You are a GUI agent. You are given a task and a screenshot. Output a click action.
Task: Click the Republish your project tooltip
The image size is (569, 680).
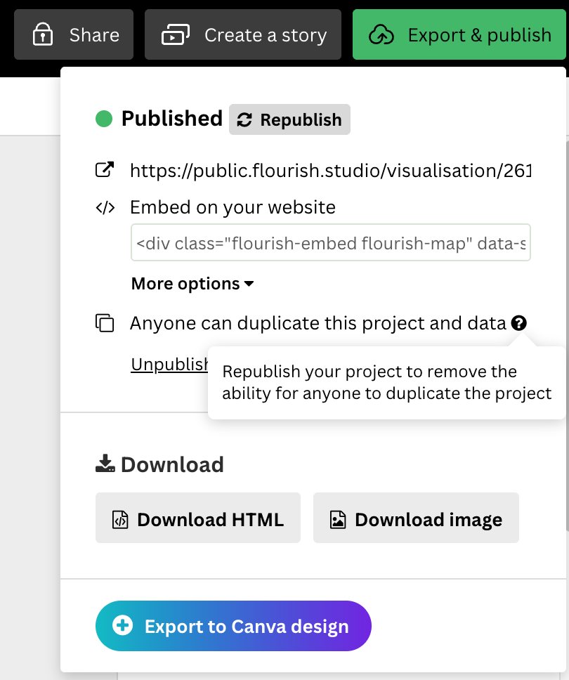point(386,382)
